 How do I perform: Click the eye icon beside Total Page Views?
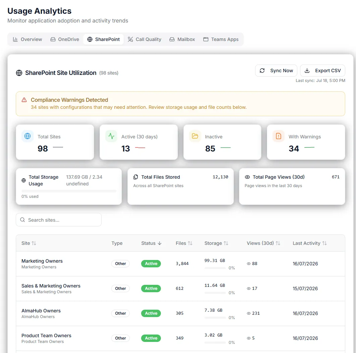pyautogui.click(x=247, y=177)
